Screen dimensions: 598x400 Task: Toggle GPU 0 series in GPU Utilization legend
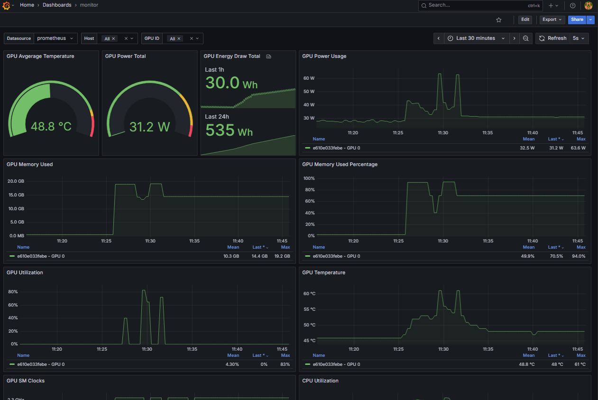tap(41, 364)
